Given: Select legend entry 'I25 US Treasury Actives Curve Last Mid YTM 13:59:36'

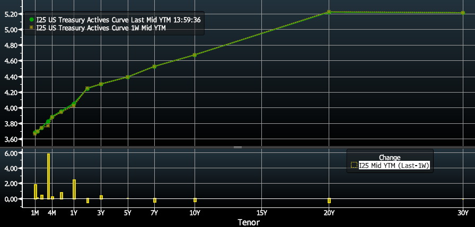Looking at the screenshot, I should (x=118, y=20).
